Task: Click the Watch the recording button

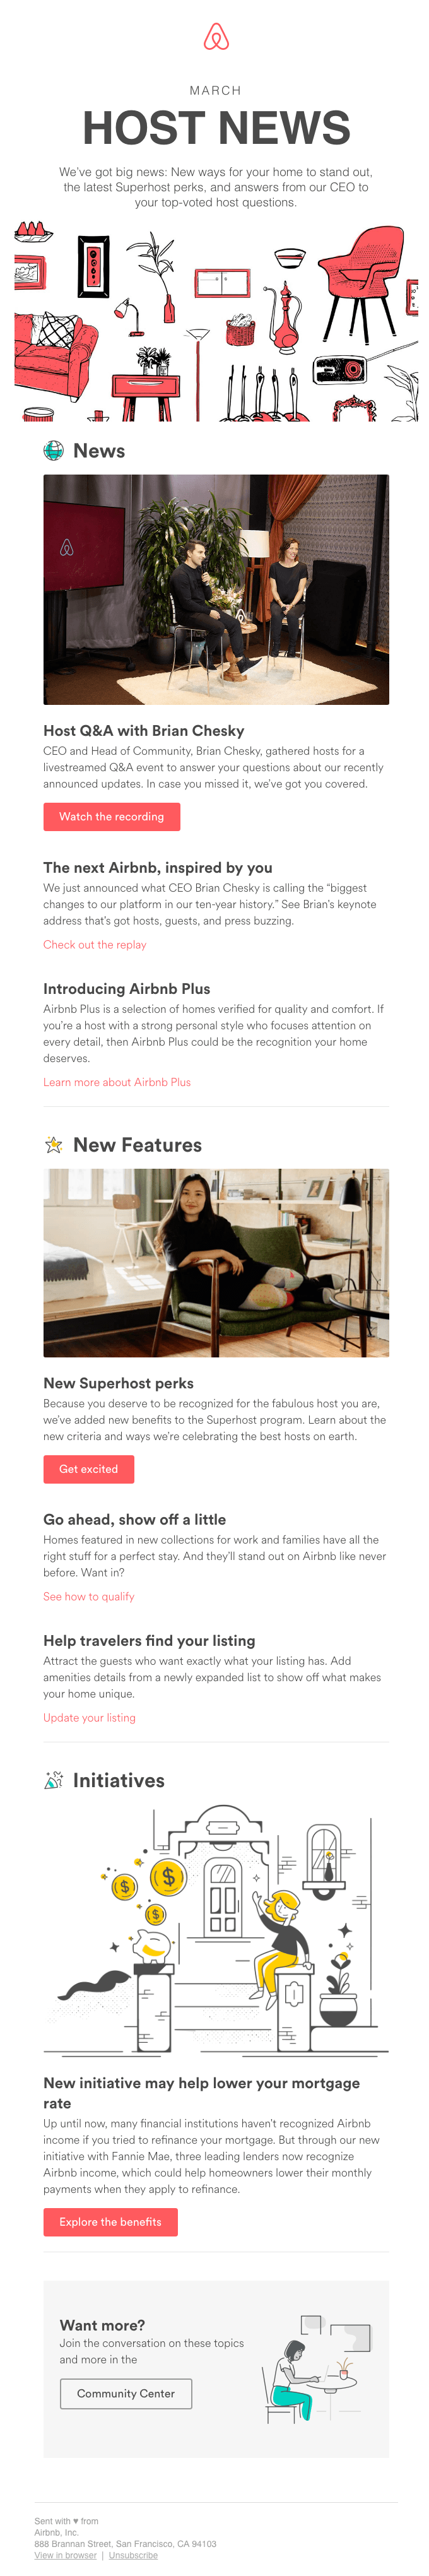Action: (111, 816)
